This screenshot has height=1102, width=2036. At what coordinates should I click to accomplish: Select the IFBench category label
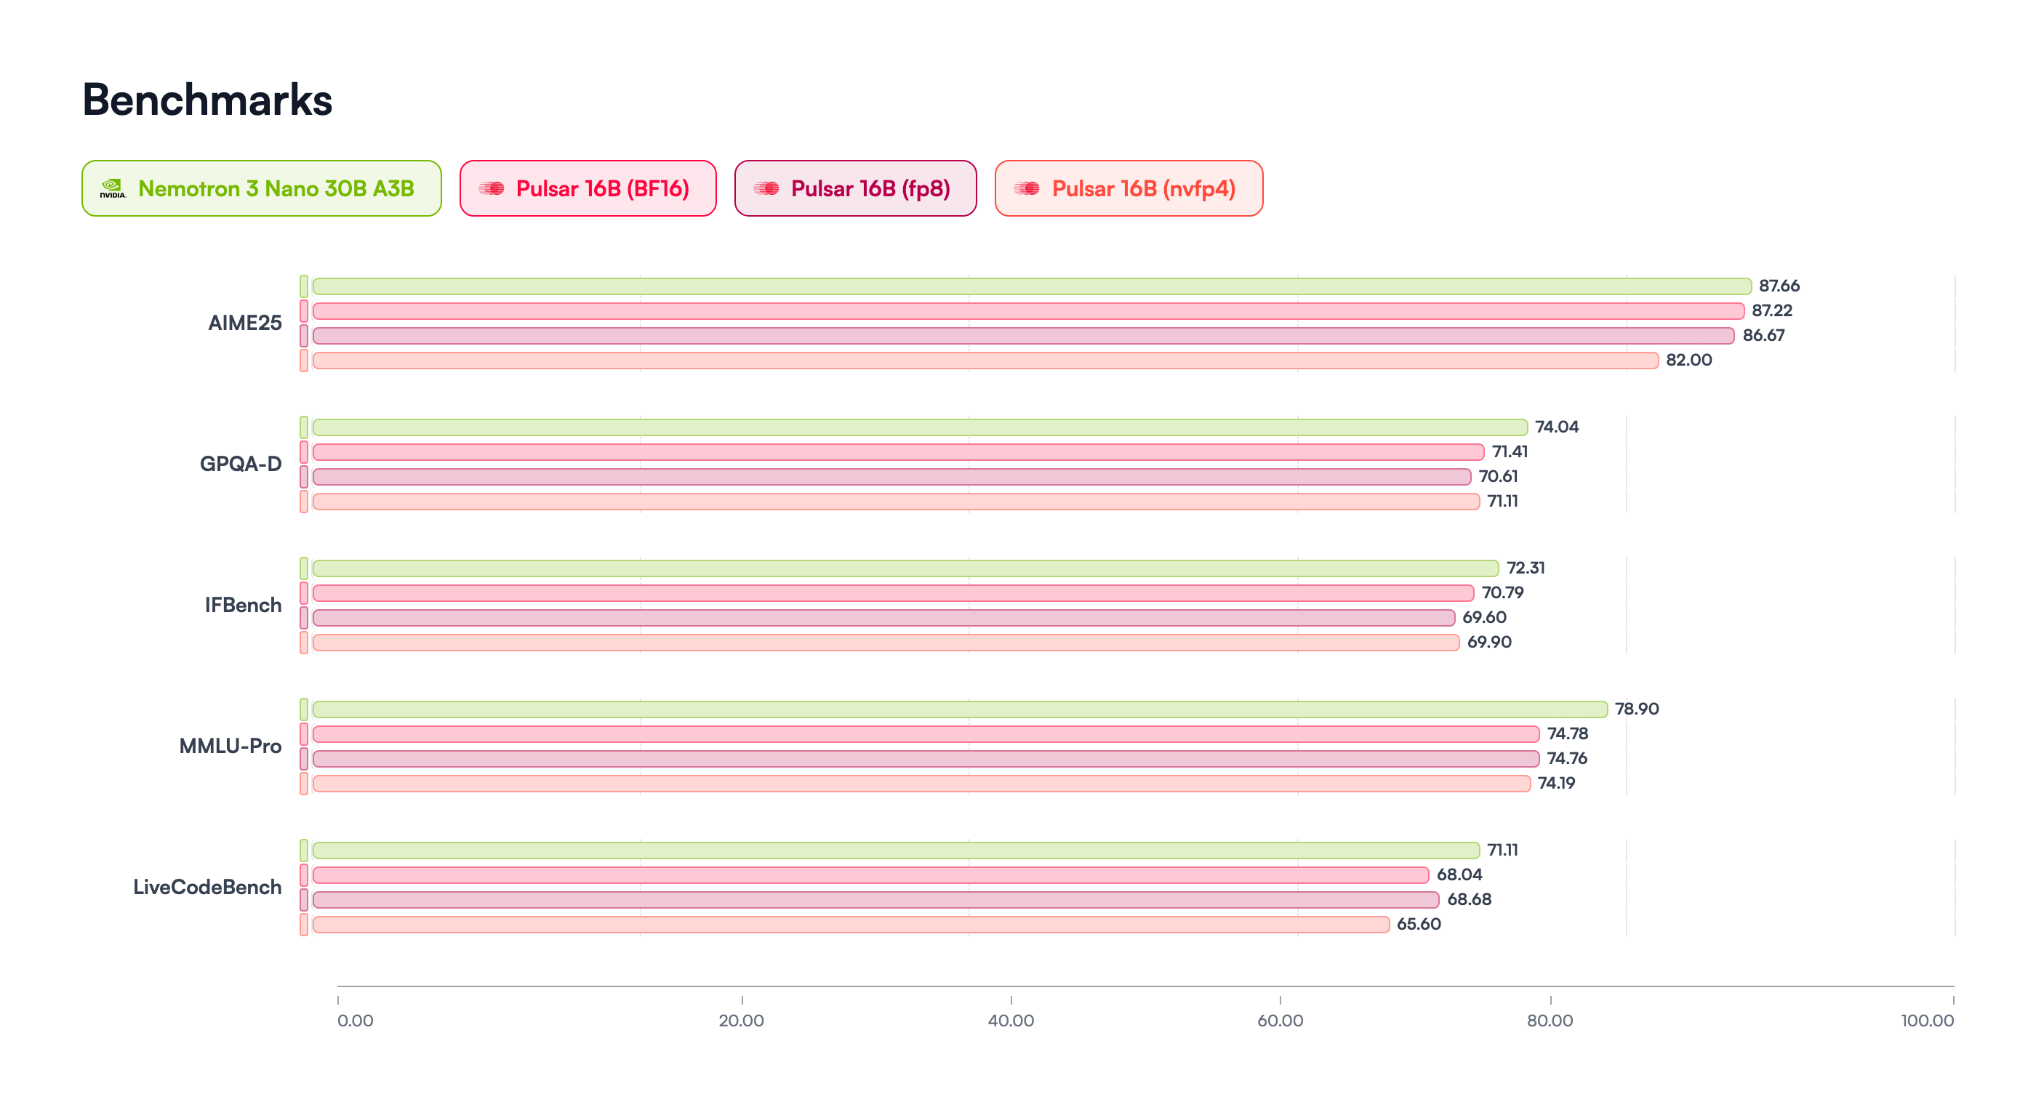tap(243, 605)
